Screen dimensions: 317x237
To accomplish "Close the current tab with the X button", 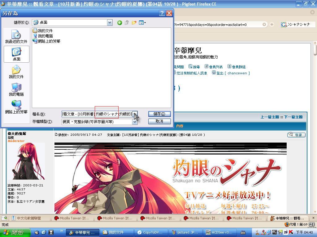I will pos(313,218).
